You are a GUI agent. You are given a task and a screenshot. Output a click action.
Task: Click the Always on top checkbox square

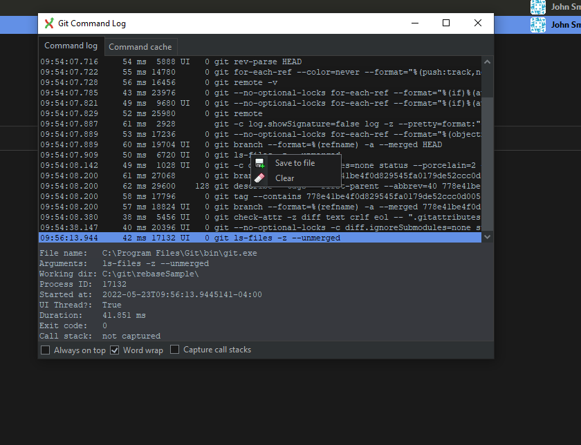pos(45,350)
